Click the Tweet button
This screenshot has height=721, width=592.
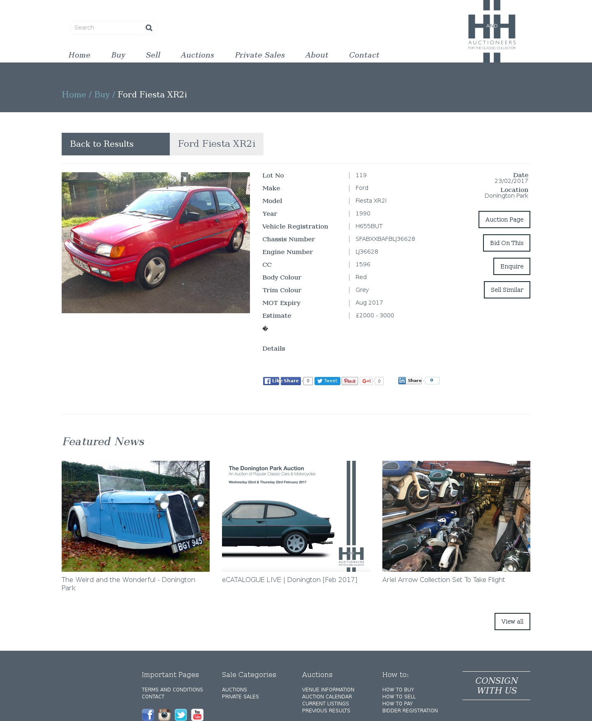coord(327,381)
